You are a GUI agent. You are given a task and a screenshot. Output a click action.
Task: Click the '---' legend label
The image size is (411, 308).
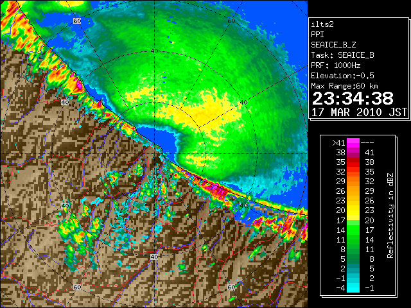[367, 143]
